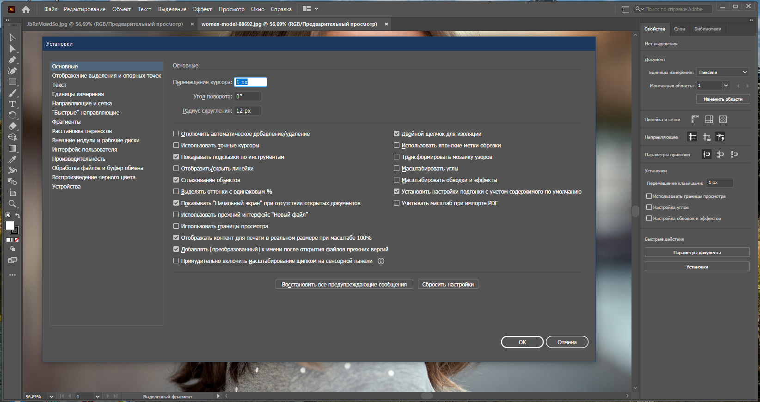Select the Gradient tool

click(x=12, y=148)
